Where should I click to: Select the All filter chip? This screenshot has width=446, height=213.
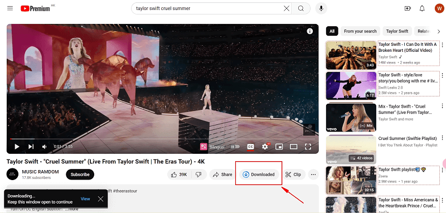[332, 31]
